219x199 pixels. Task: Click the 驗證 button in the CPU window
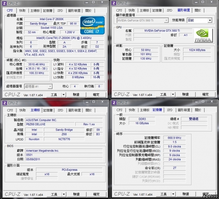[x=76, y=95]
